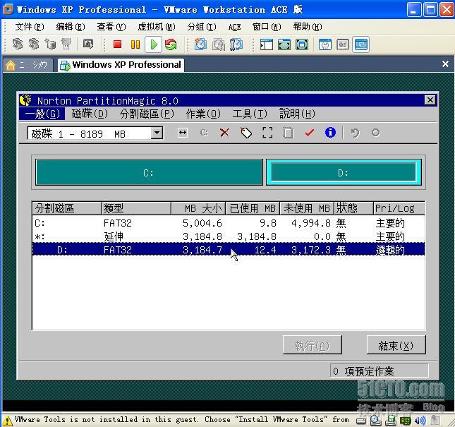Click the summary view toolbar icon
The height and width of the screenshot is (427, 455).
pos(325,44)
